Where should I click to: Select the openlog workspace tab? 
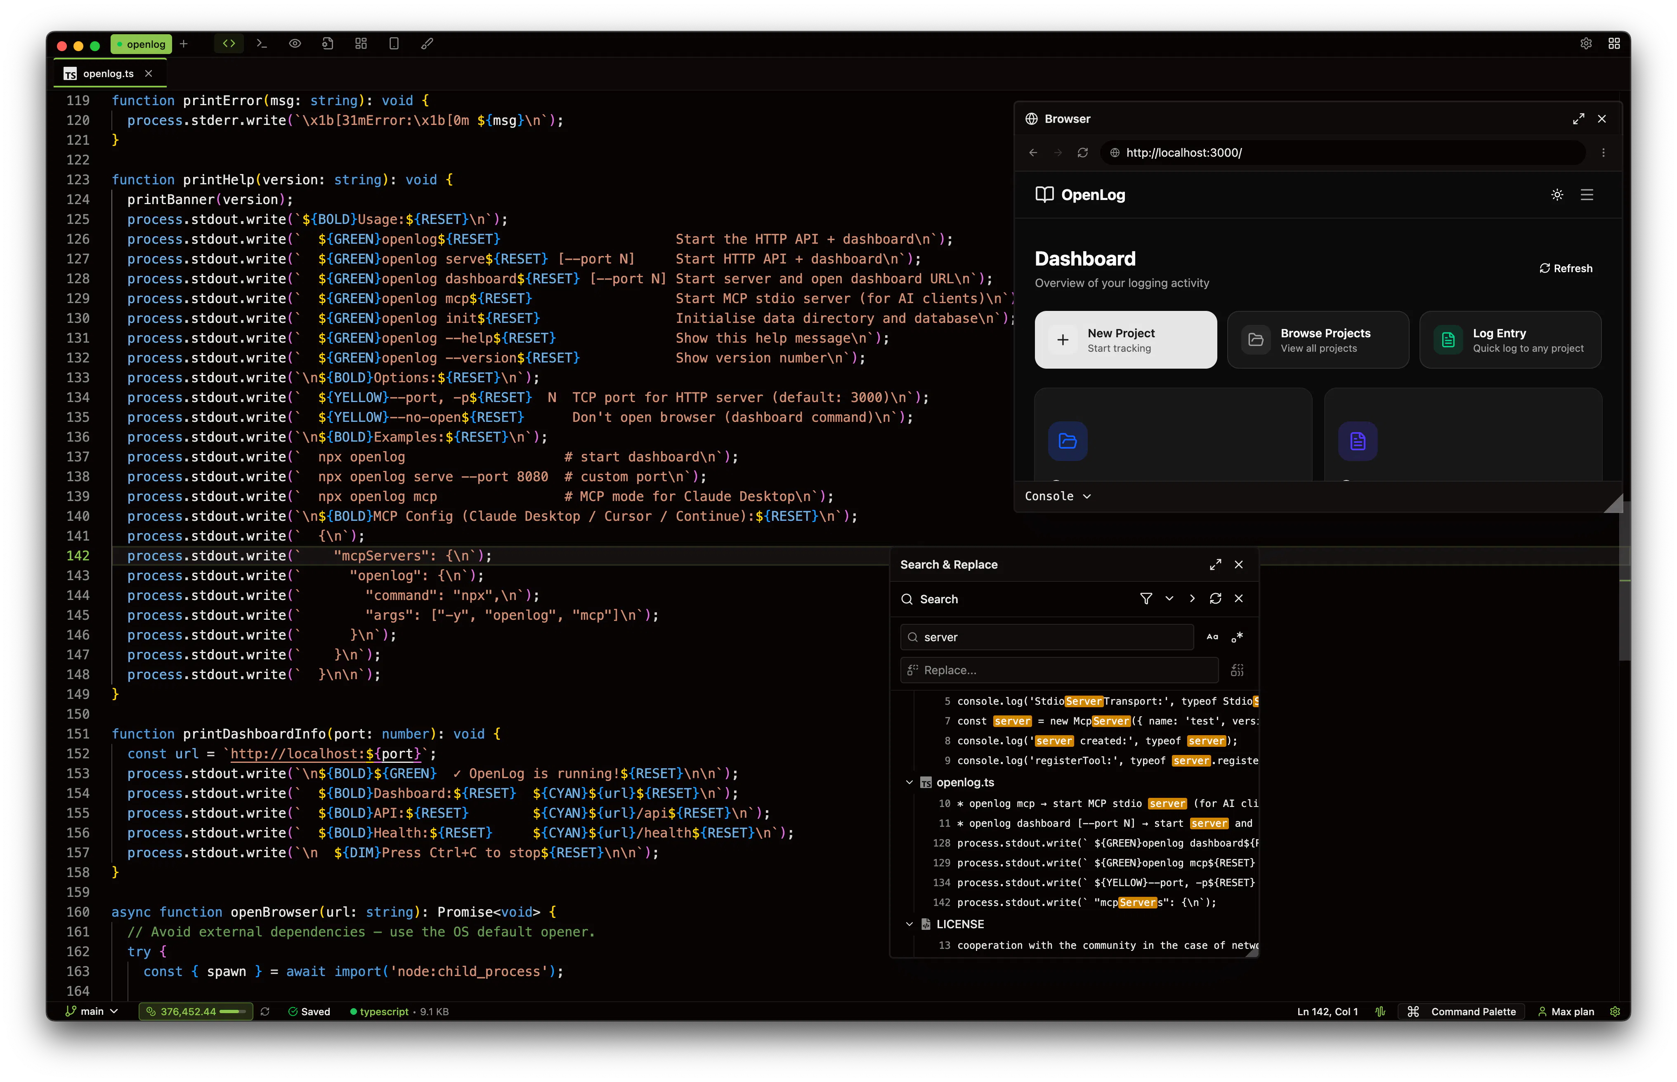[x=142, y=44]
